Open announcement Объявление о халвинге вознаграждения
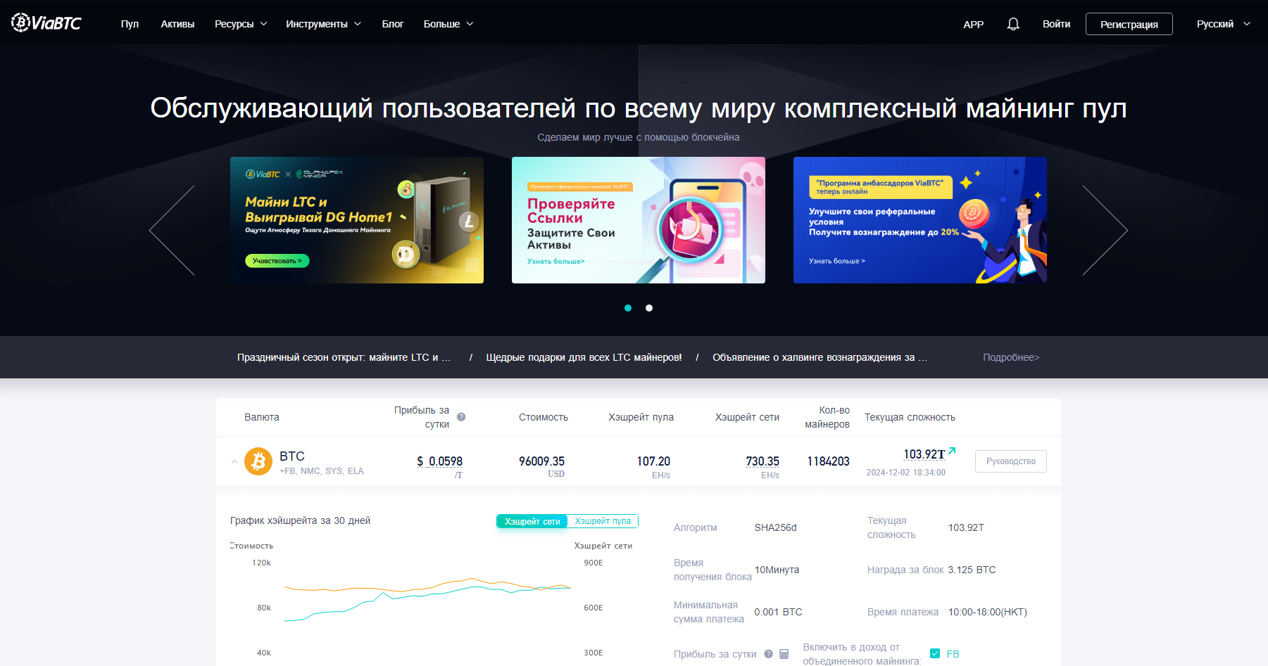 coord(820,357)
